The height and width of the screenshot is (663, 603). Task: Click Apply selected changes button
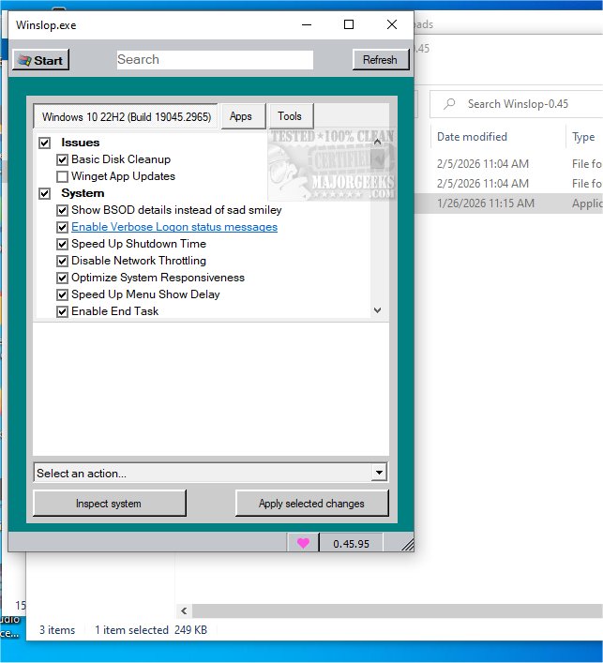311,504
